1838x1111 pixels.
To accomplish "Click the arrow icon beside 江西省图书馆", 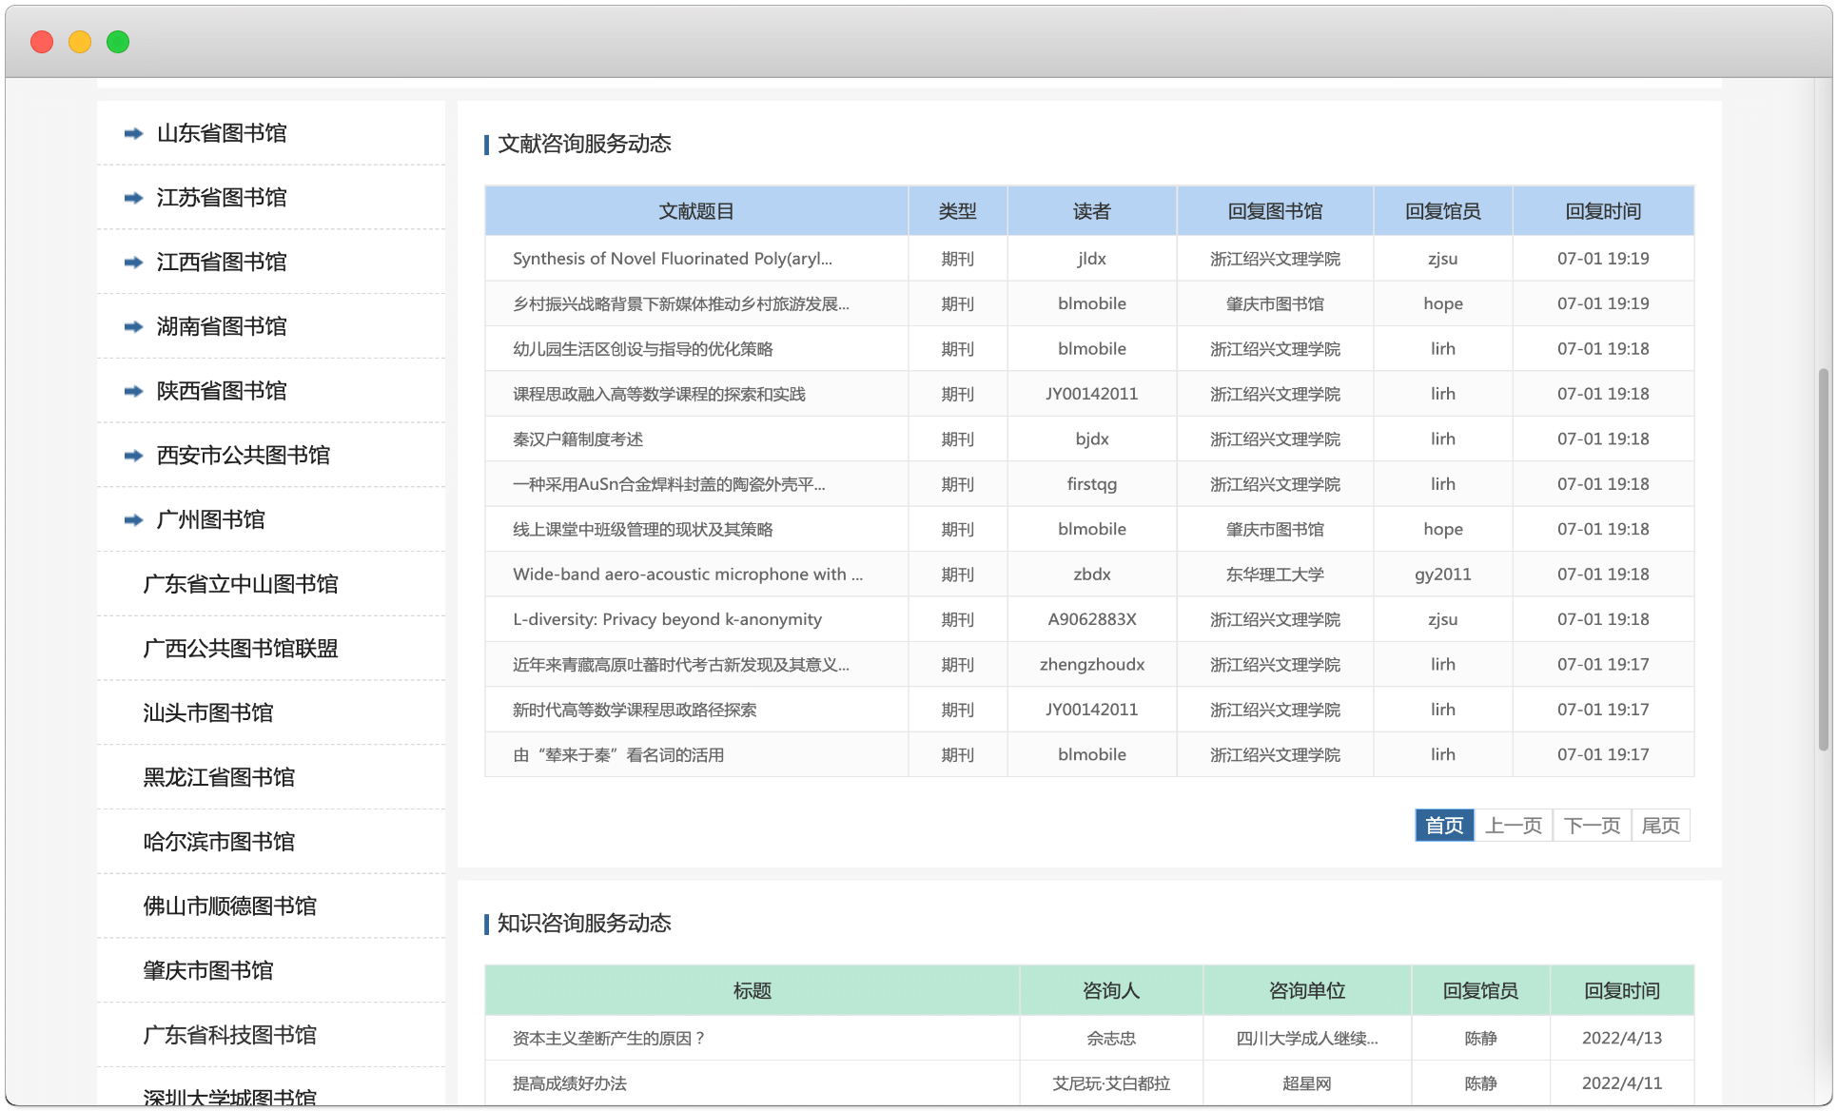I will pos(133,263).
